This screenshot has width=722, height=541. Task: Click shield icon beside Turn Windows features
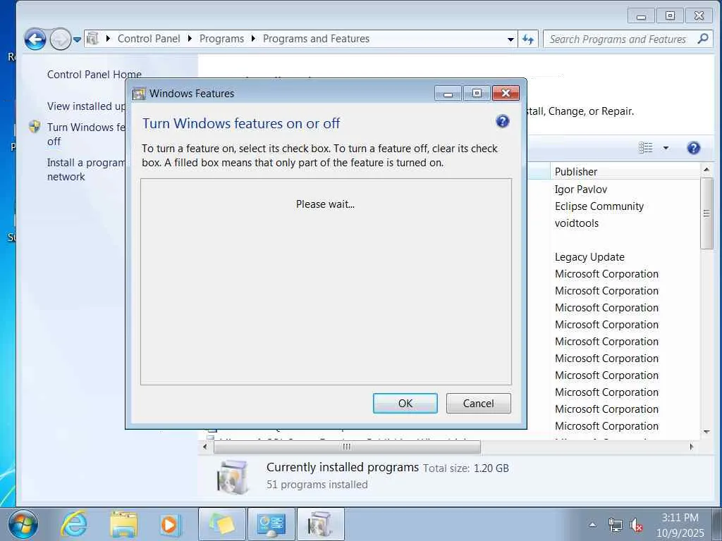(x=35, y=127)
